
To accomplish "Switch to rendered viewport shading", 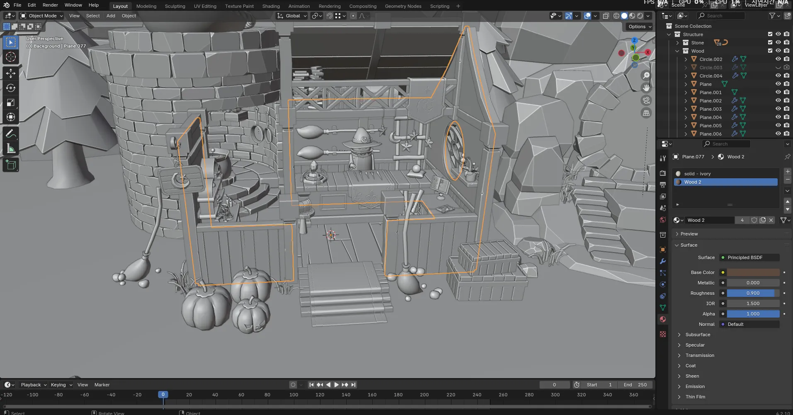I will 640,16.
